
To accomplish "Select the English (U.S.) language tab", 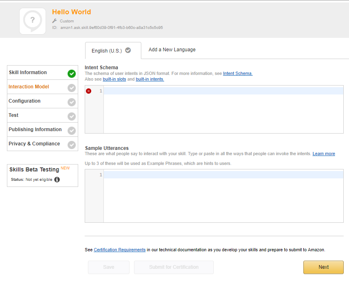I will coord(111,51).
